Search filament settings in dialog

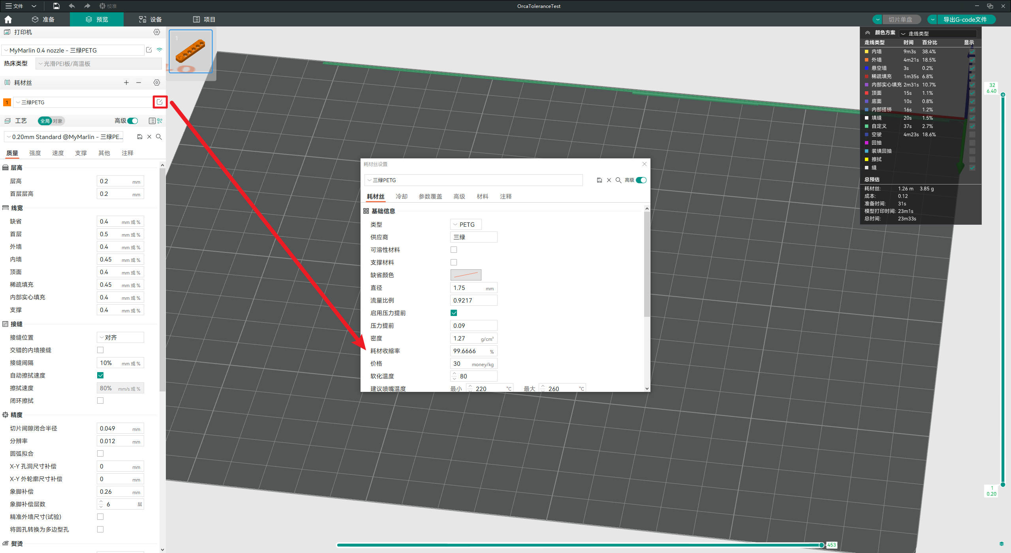pyautogui.click(x=618, y=180)
